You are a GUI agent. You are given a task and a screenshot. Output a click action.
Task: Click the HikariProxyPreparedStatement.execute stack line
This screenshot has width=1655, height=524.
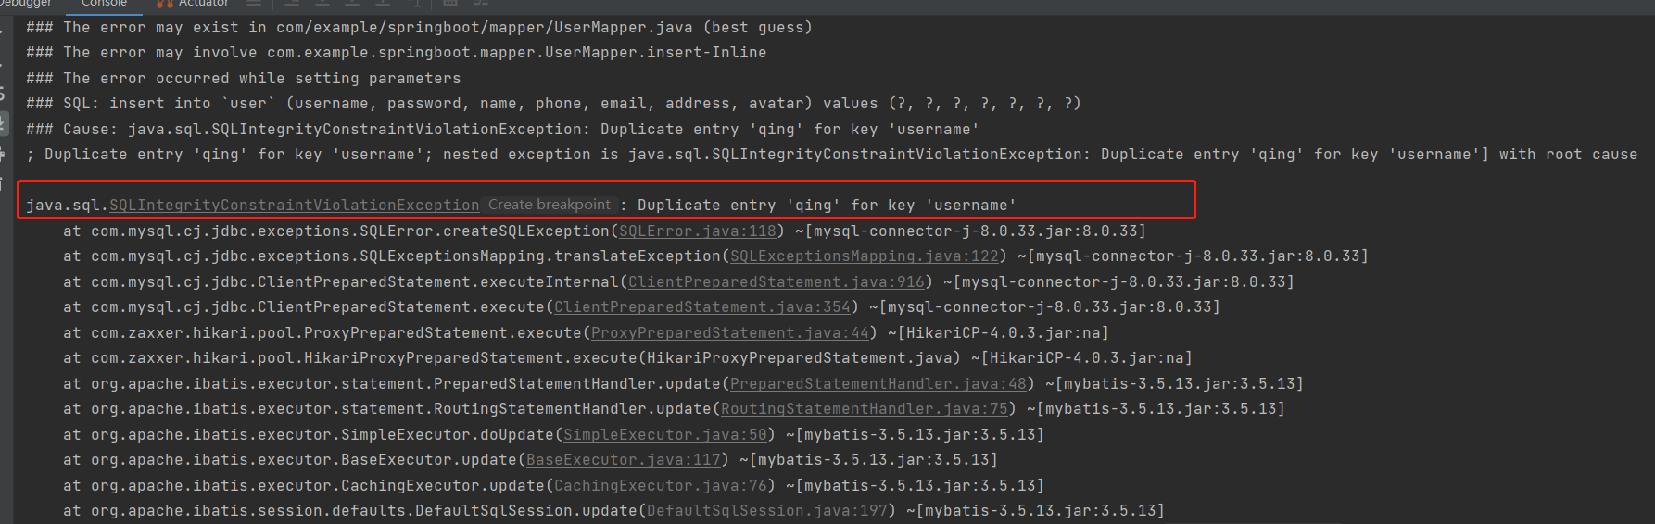(x=627, y=358)
